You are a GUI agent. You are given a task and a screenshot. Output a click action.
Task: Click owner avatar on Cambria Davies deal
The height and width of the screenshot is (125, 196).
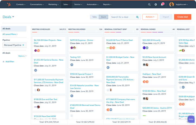(x=36, y=70)
